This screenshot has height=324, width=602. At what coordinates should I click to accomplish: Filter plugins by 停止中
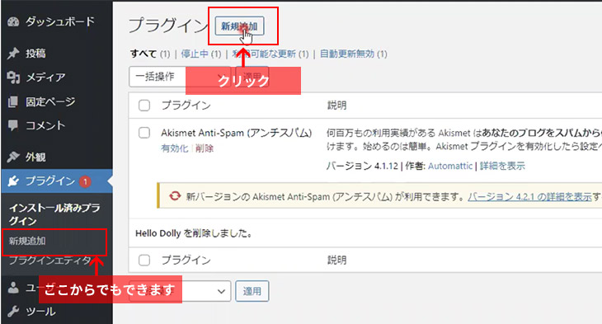coord(195,54)
